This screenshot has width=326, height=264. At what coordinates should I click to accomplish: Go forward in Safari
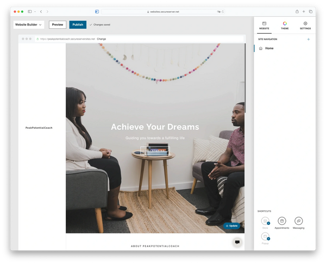47,11
